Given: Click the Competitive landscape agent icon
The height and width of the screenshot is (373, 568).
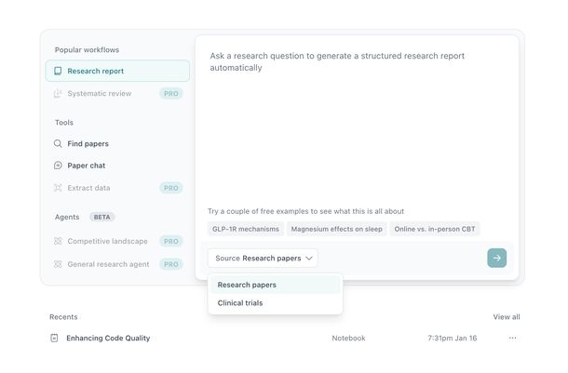Looking at the screenshot, I should (x=58, y=241).
